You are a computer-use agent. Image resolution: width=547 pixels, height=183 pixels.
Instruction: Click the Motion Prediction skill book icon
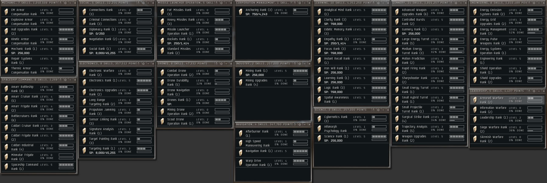pos(397,60)
